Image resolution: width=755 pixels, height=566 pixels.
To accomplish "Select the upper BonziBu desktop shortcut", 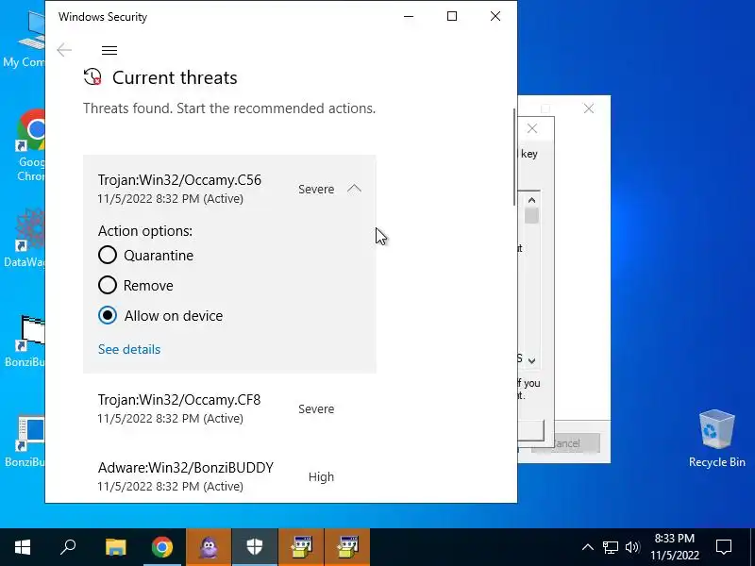I will 25,341.
